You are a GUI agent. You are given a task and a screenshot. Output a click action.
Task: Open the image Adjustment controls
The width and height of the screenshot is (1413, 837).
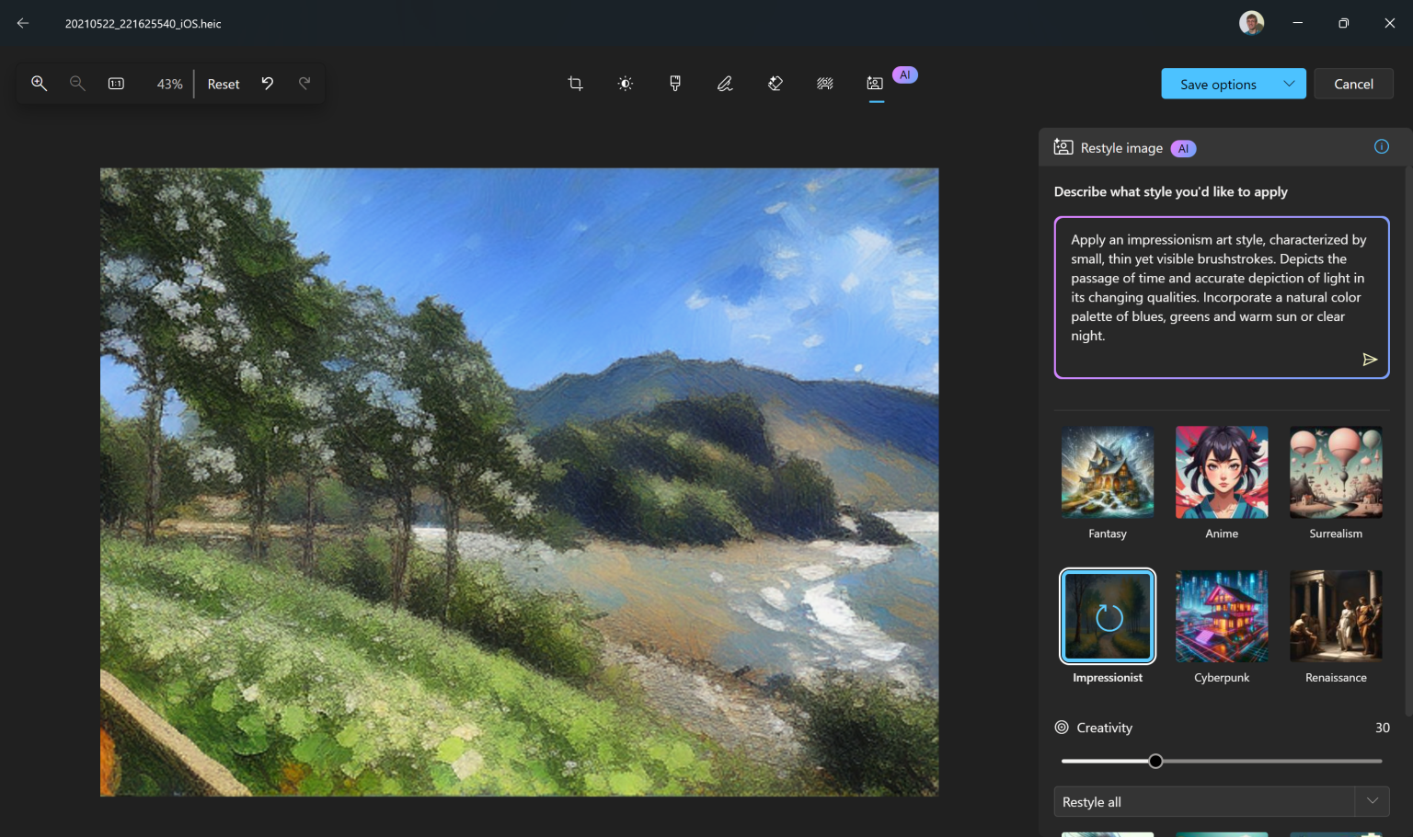[x=625, y=83]
